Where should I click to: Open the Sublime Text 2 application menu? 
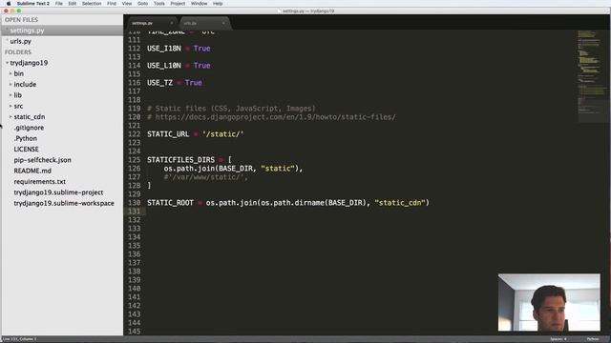point(33,4)
